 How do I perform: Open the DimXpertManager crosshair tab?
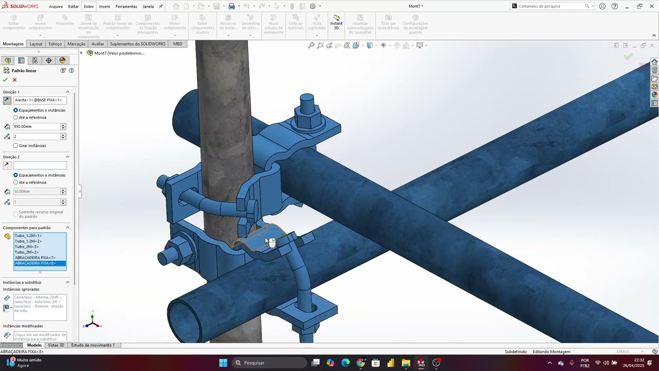coord(49,60)
